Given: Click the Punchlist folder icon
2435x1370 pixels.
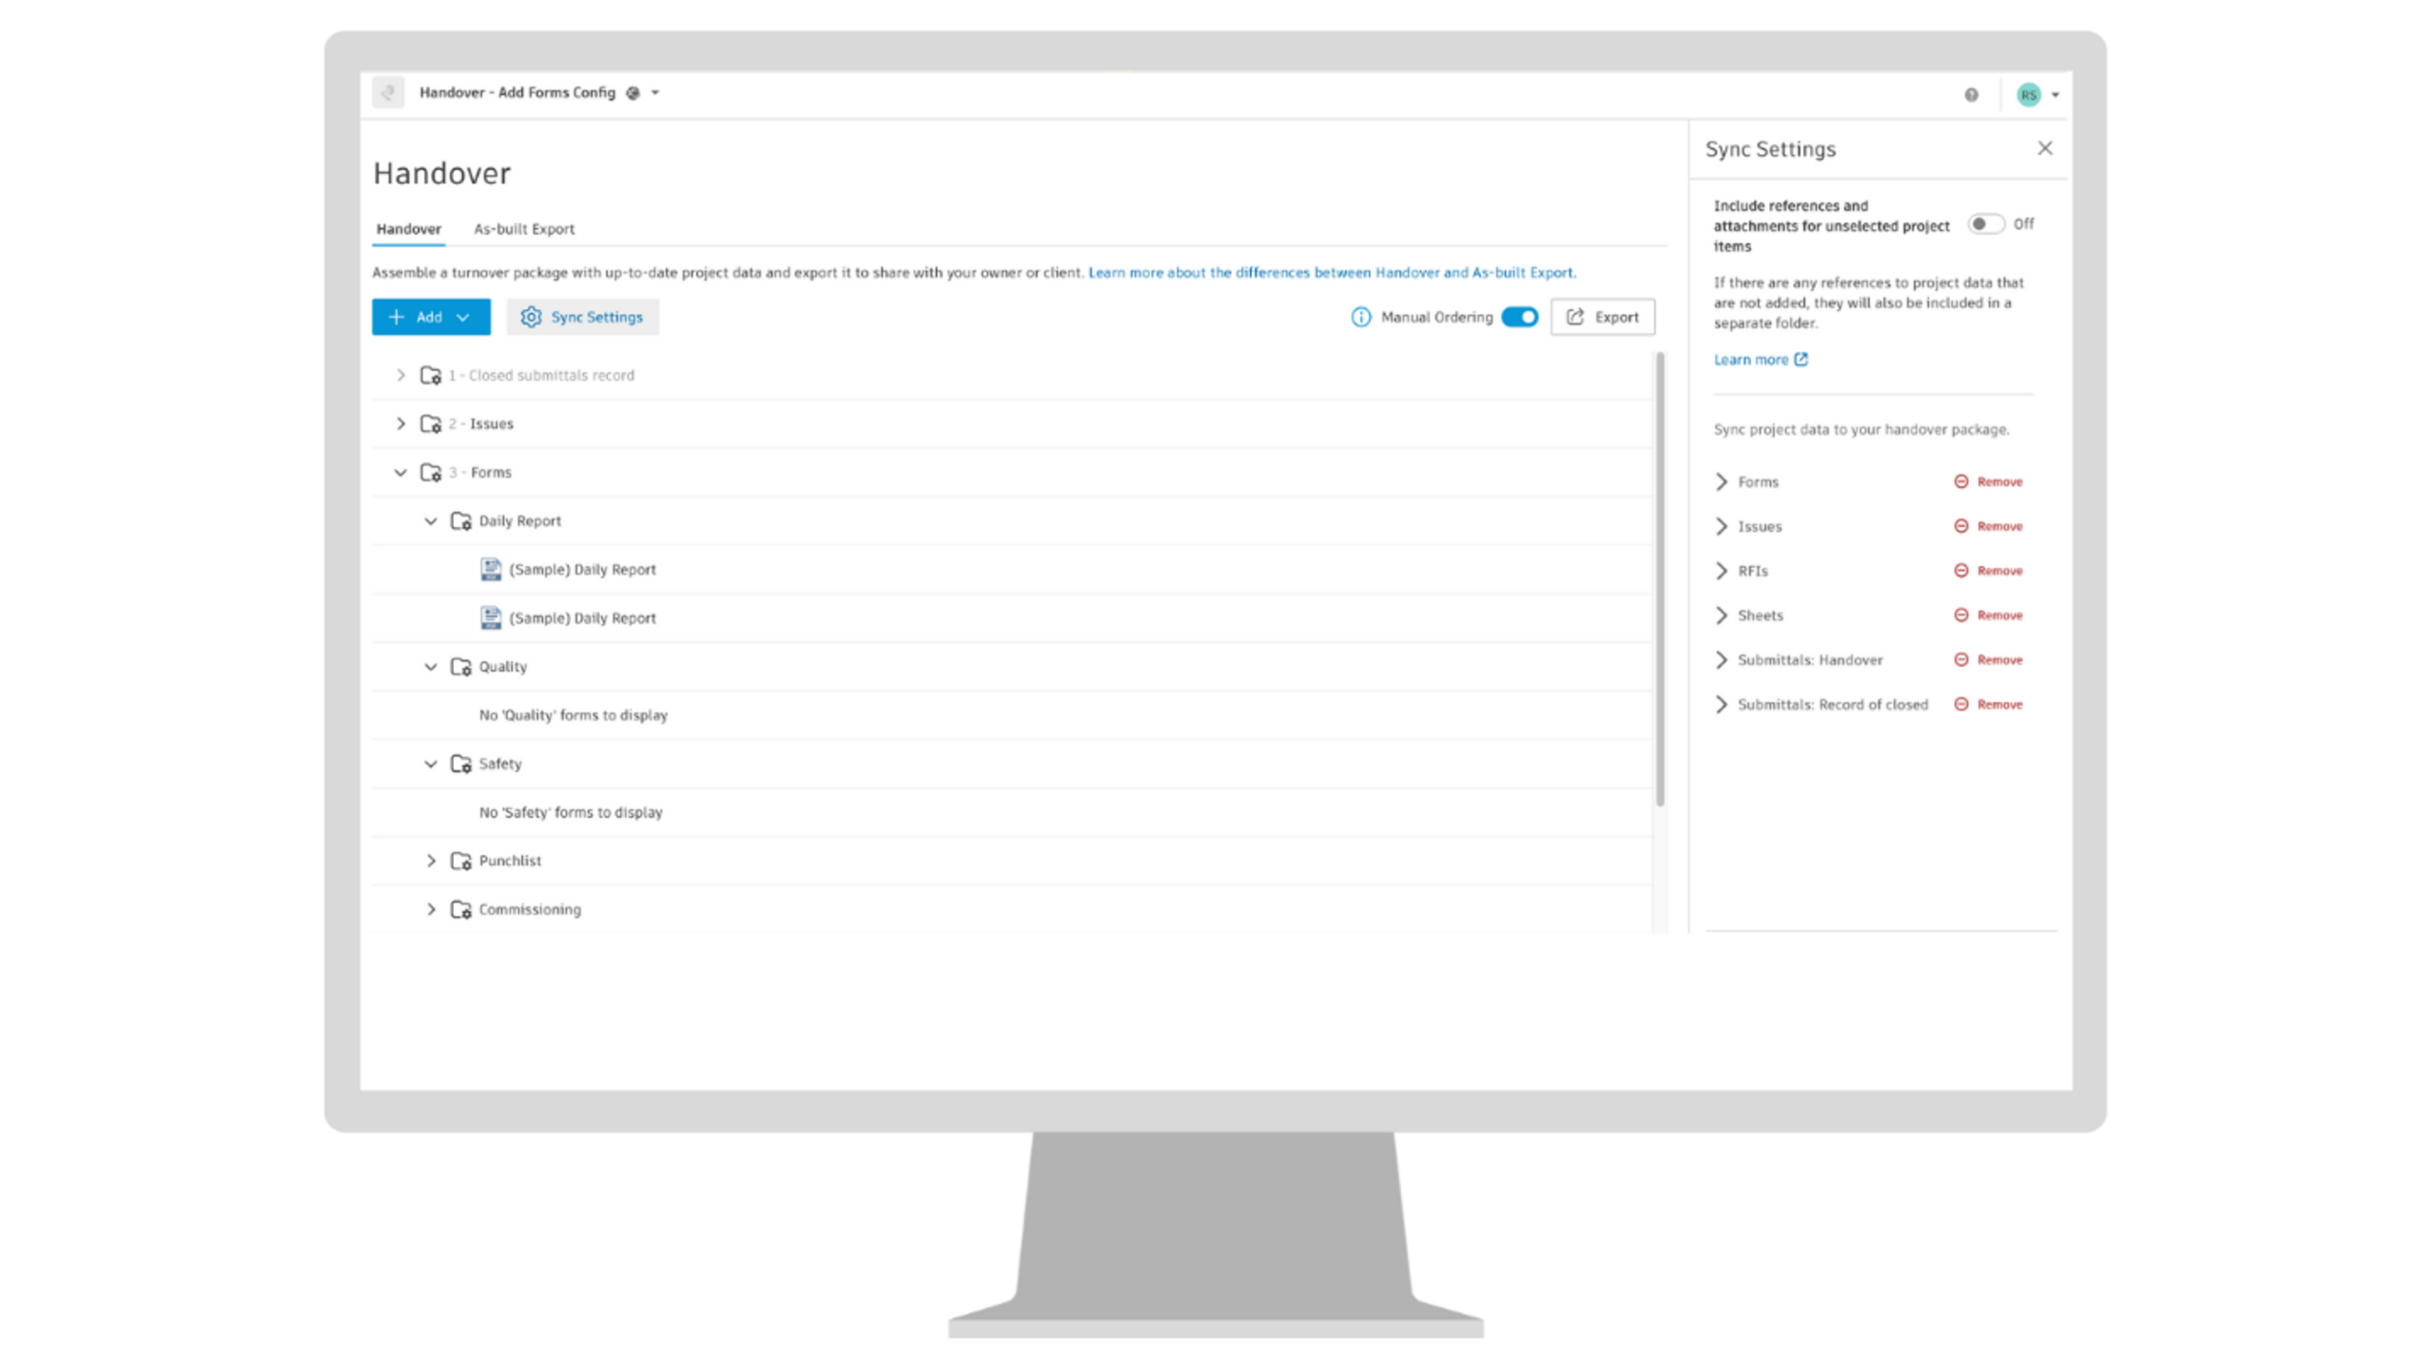Looking at the screenshot, I should (x=461, y=860).
